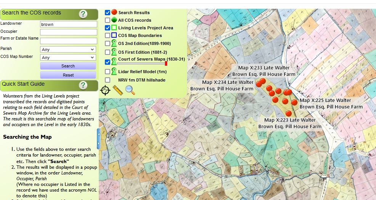Click the red marker labeled Map X:223
This screenshot has width=376, height=200.
coord(288,113)
